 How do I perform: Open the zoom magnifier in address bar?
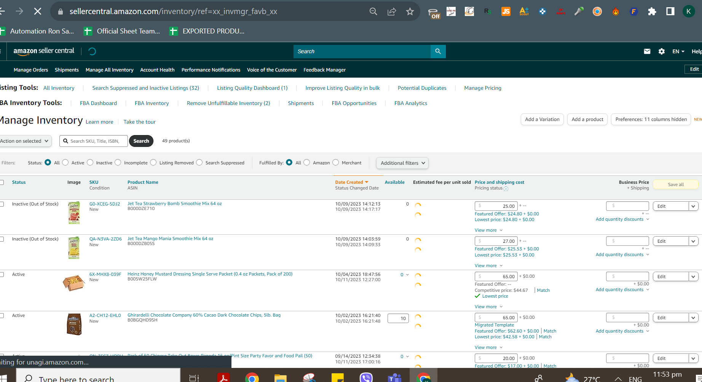click(373, 11)
